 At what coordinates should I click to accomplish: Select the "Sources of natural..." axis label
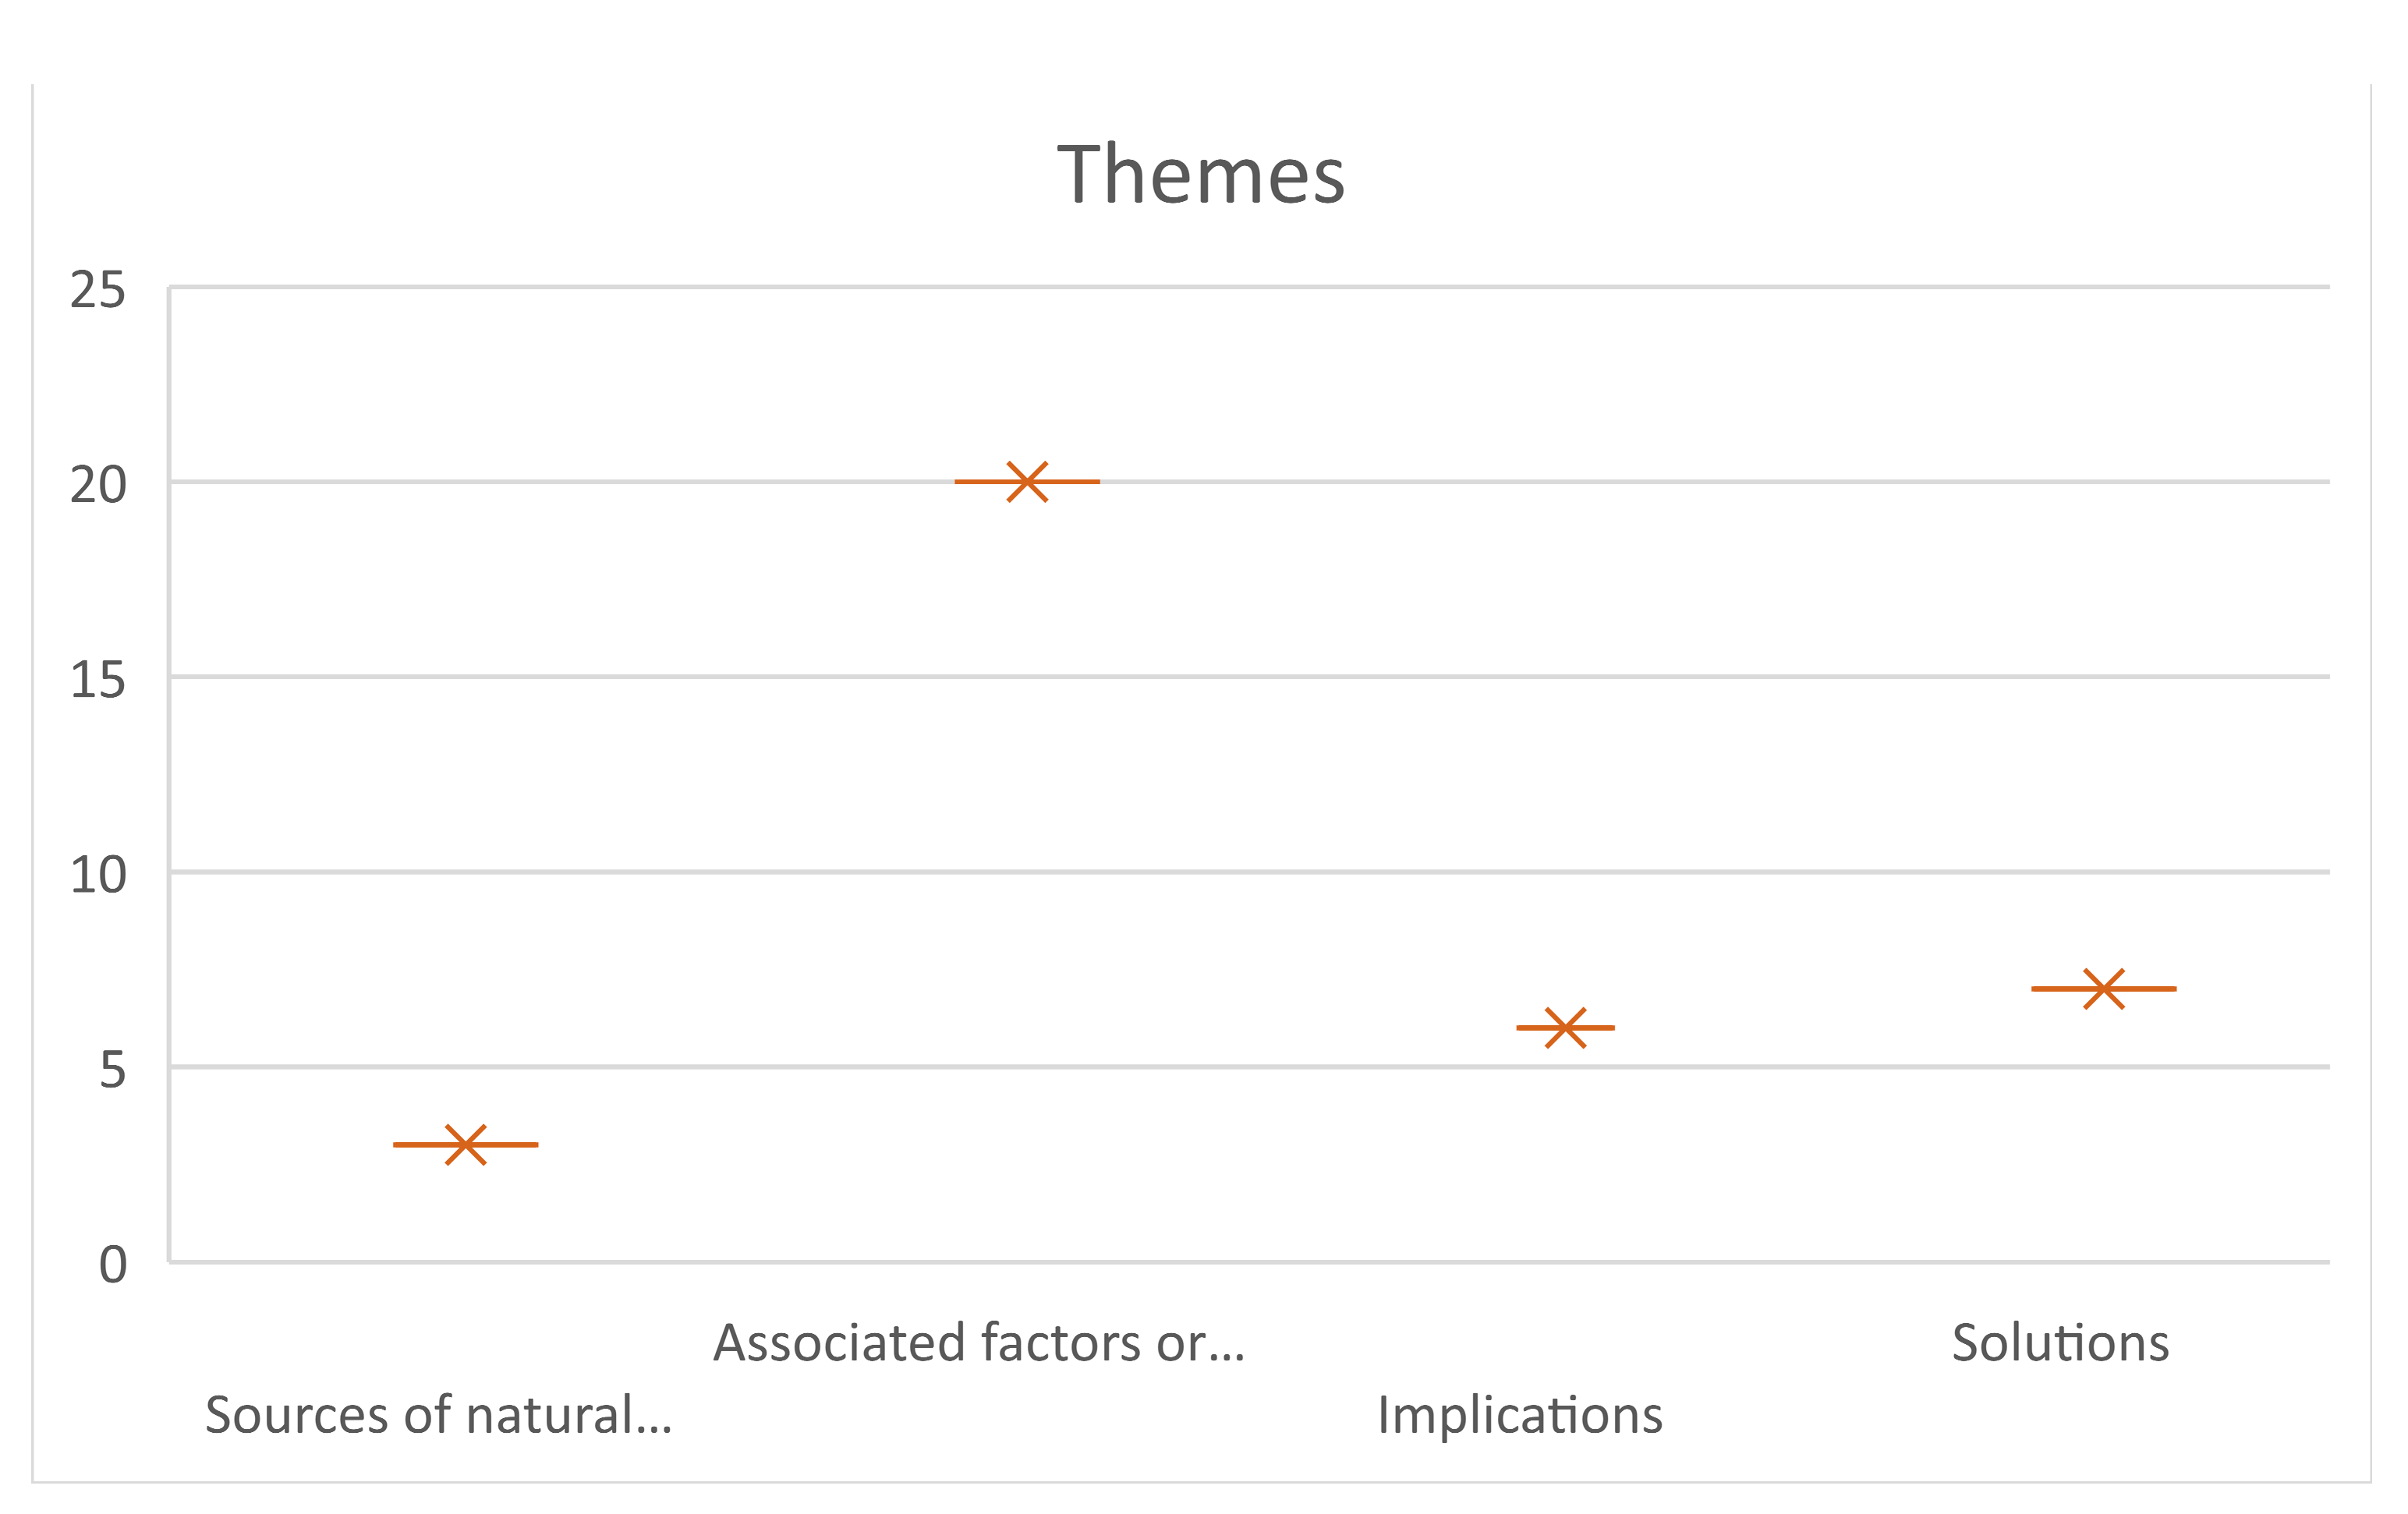pyautogui.click(x=438, y=1415)
